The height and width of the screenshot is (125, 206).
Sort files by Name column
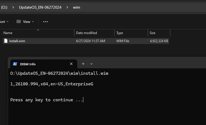[x=38, y=33]
